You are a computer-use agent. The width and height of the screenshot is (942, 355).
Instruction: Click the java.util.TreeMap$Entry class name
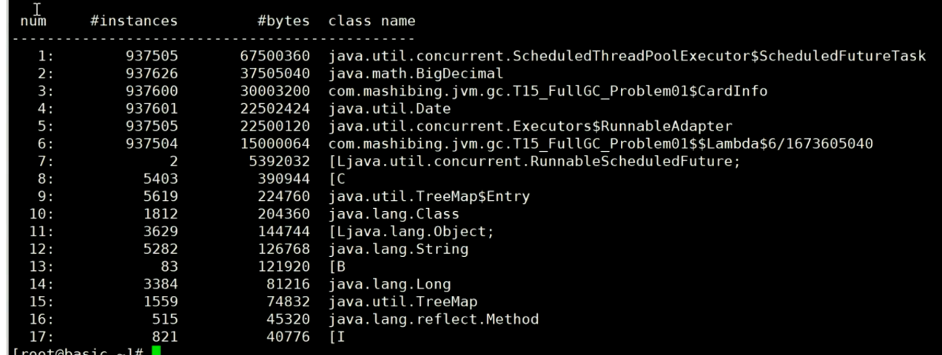coord(429,196)
